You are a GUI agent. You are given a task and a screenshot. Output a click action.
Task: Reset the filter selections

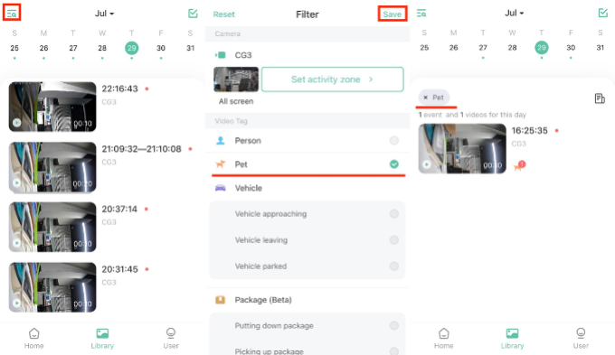click(224, 14)
